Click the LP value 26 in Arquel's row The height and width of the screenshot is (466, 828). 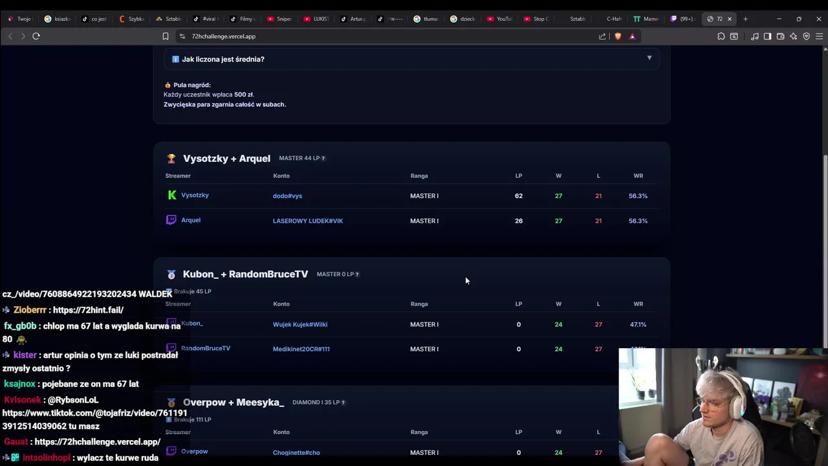(518, 221)
